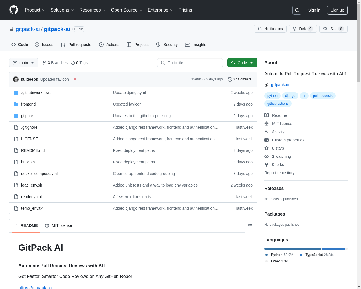The image size is (361, 289).
Task: Select the README tab in file viewer
Action: (x=26, y=226)
